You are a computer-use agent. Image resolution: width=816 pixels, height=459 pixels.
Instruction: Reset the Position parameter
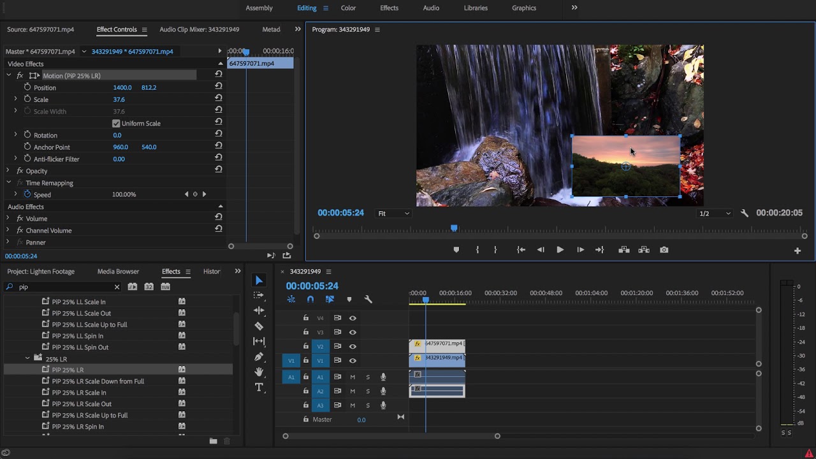coord(219,87)
